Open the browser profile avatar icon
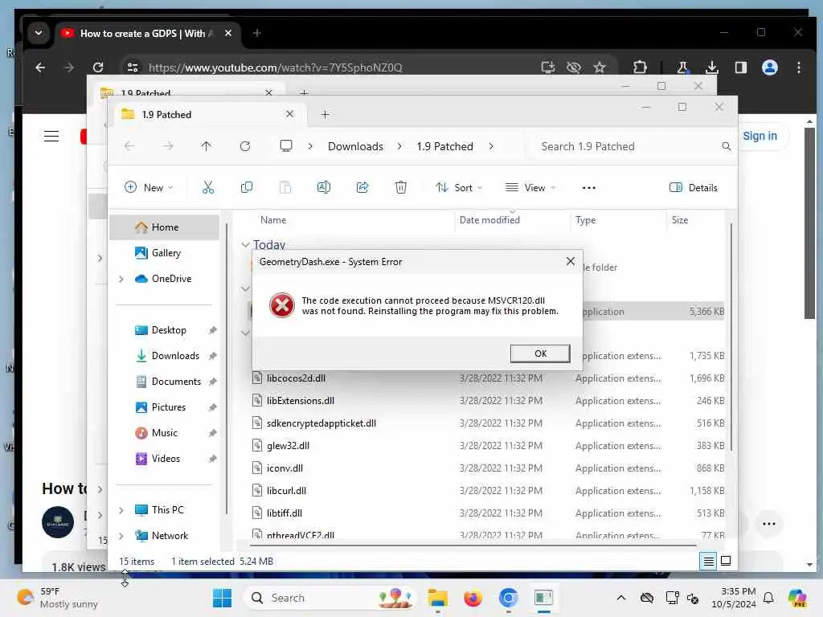This screenshot has width=823, height=617. tap(769, 67)
